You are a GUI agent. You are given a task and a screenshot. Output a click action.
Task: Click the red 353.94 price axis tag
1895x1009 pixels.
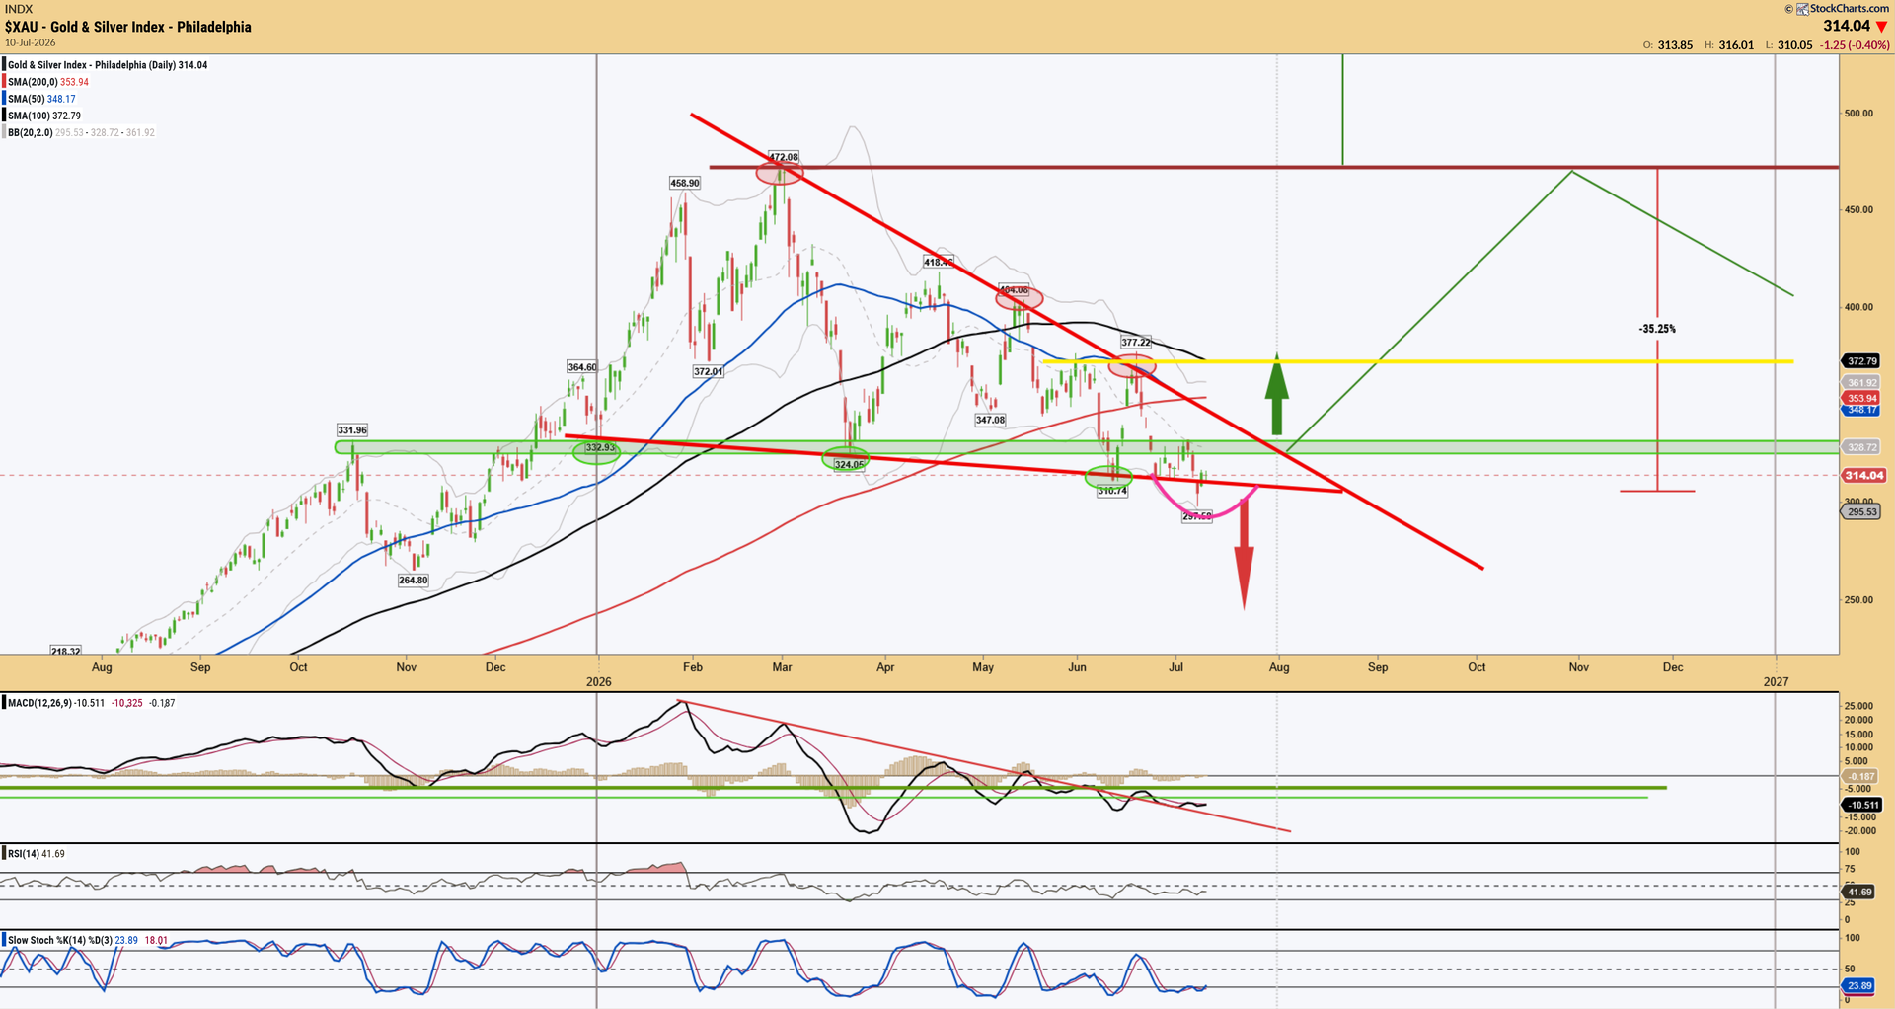pyautogui.click(x=1861, y=399)
